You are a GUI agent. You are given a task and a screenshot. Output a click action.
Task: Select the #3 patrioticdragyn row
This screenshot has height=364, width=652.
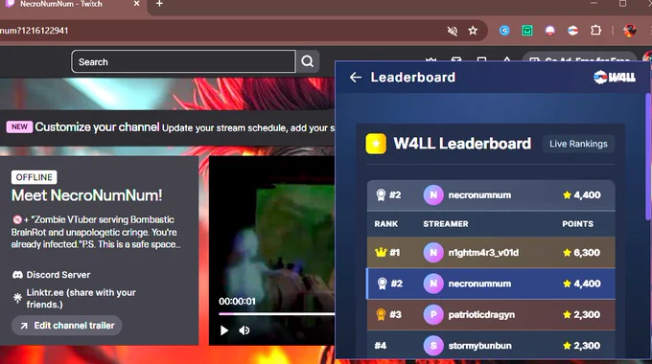(x=491, y=314)
